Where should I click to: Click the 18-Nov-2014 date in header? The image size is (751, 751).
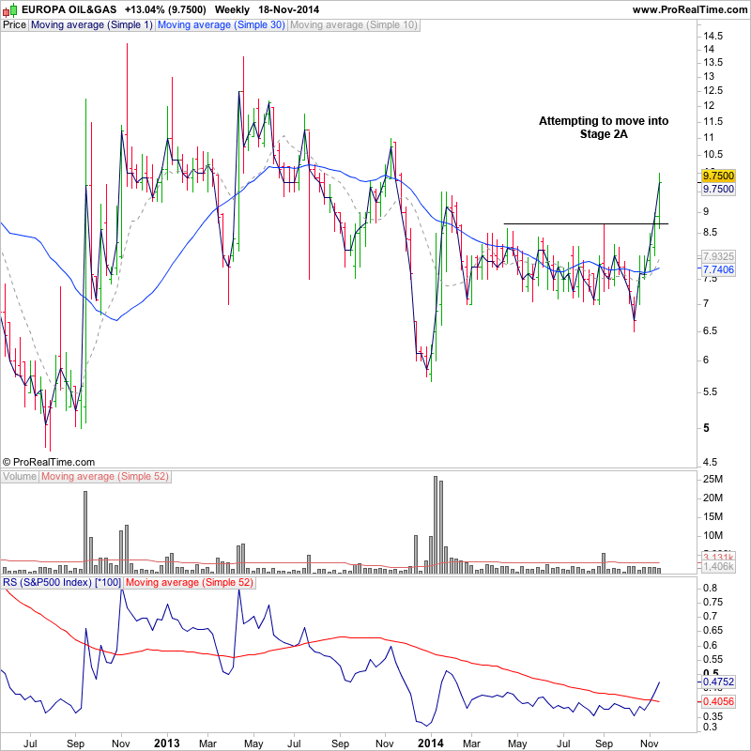click(289, 9)
